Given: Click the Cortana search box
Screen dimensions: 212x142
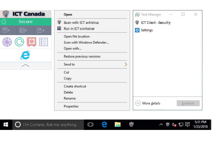Looking at the screenshot, I should pos(49,124).
